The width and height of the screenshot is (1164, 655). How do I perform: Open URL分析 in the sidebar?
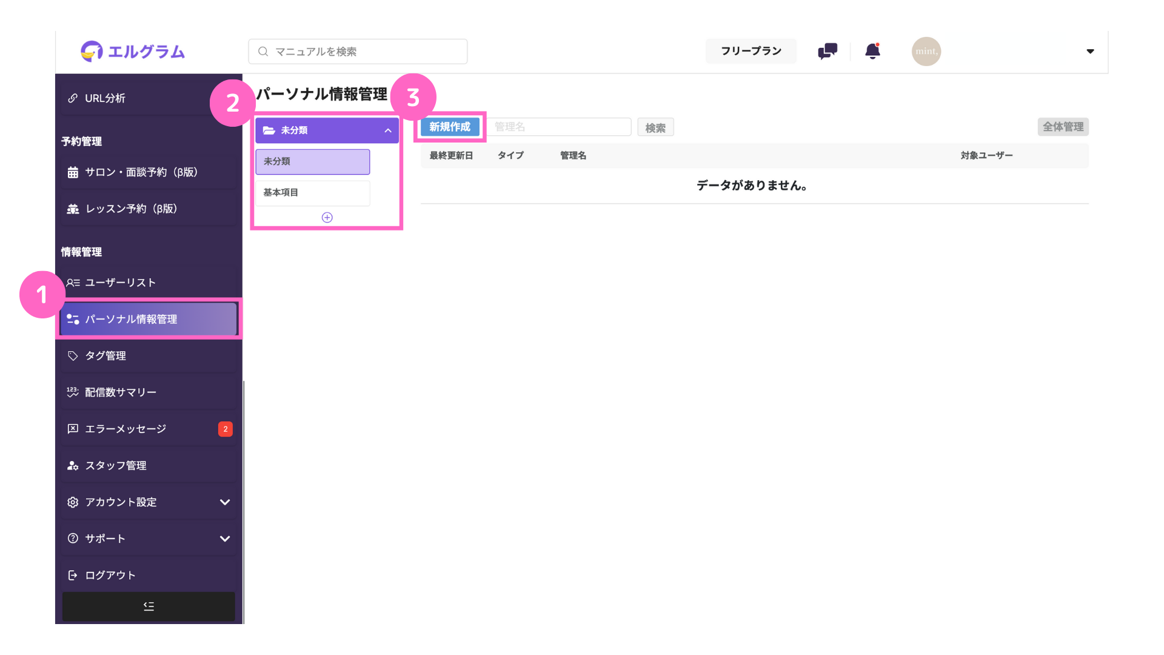point(149,98)
